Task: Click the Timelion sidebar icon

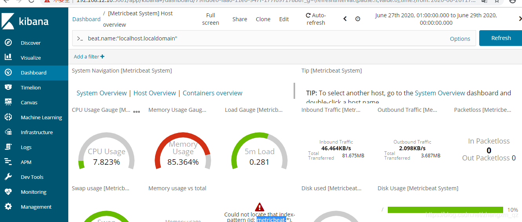Action: [8, 87]
